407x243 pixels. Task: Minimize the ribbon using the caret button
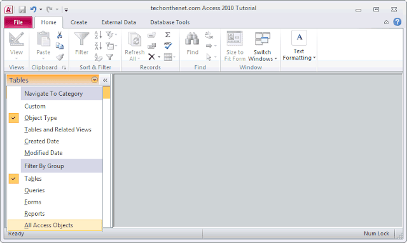click(386, 22)
